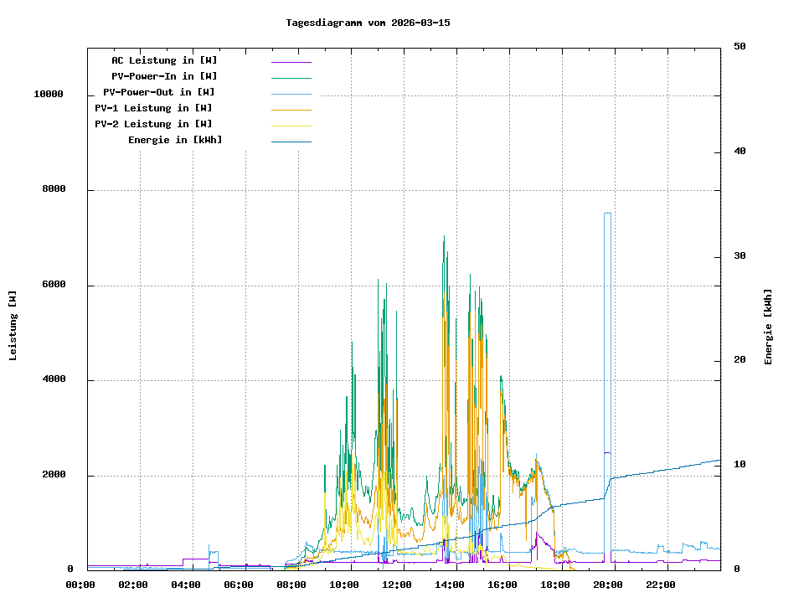The height and width of the screenshot is (603, 804).
Task: Select PV-Power-Out in [W] legend text
Action: point(158,92)
